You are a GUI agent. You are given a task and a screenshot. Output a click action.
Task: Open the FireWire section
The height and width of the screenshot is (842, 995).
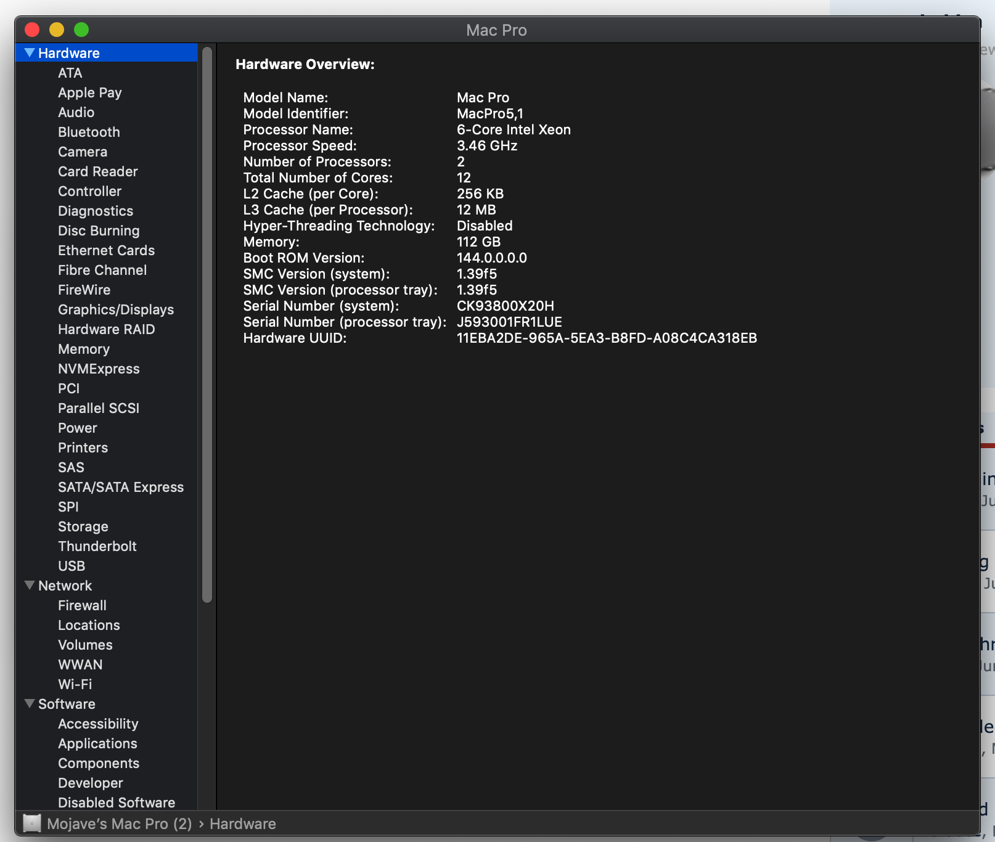pos(84,290)
